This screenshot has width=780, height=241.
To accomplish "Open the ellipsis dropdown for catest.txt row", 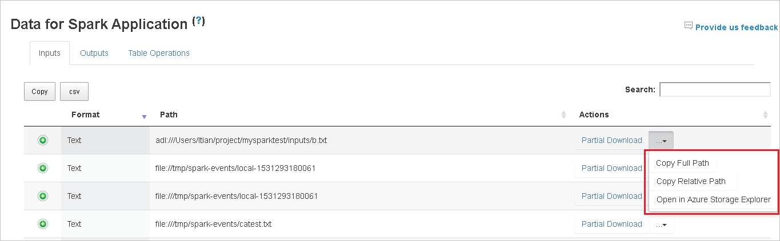I will 661,224.
